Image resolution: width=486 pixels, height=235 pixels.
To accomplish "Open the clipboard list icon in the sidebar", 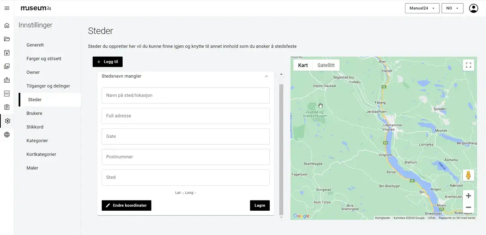I will click(x=7, y=107).
